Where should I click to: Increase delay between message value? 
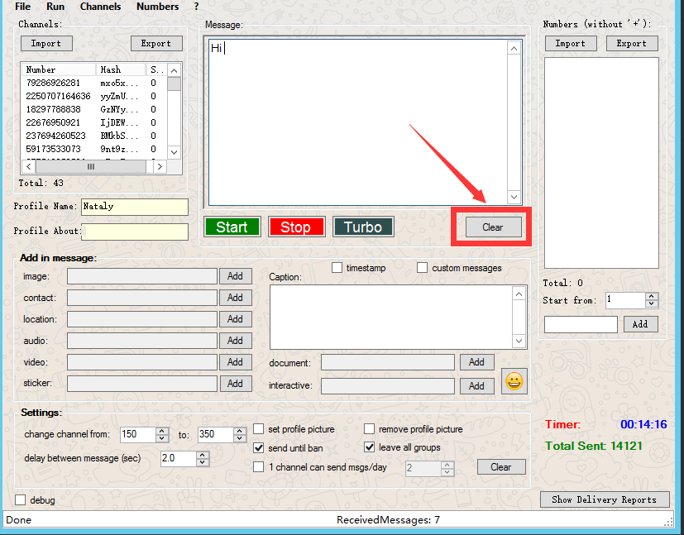[x=203, y=455]
